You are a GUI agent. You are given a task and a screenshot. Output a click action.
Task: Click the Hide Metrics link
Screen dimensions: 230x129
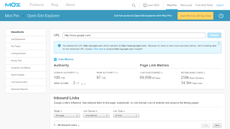pyautogui.click(x=66, y=59)
